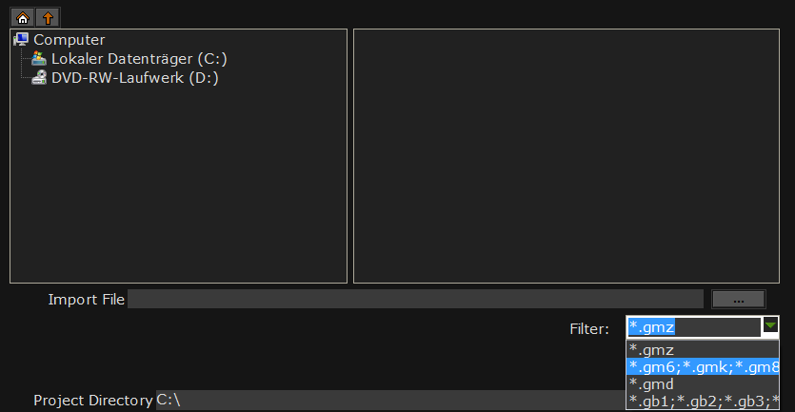795x412 pixels.
Task: Select Lokaler Datenträger (C:) in the tree
Action: tap(139, 59)
